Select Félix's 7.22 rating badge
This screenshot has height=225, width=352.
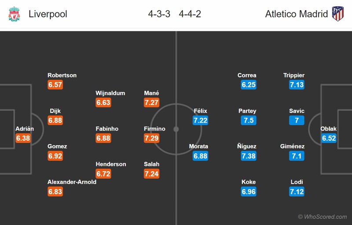200,120
